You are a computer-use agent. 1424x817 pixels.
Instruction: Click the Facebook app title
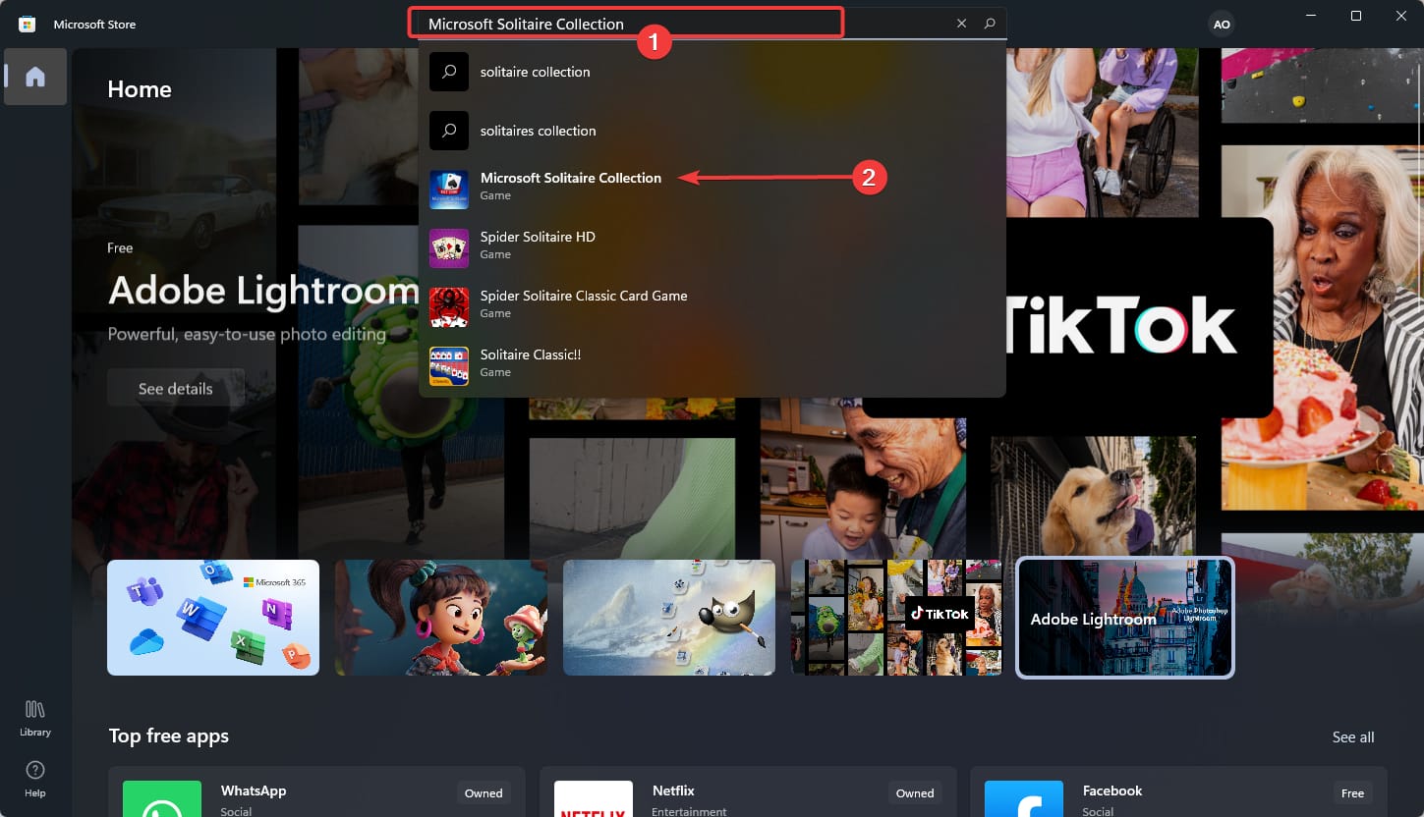1112,790
